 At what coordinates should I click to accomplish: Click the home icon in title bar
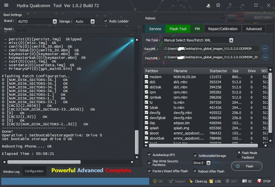click(x=218, y=5)
